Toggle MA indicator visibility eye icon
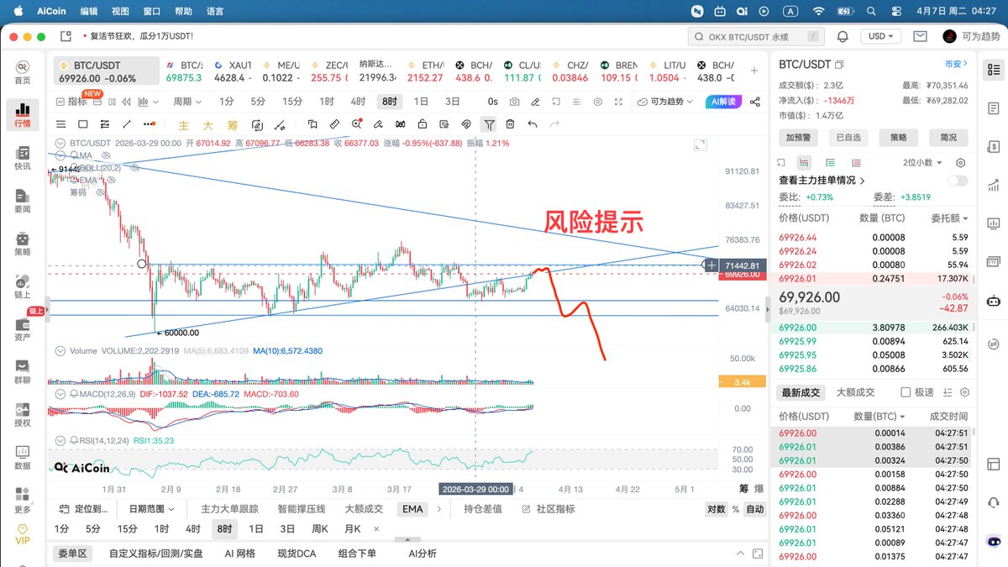1008x567 pixels. pyautogui.click(x=106, y=155)
